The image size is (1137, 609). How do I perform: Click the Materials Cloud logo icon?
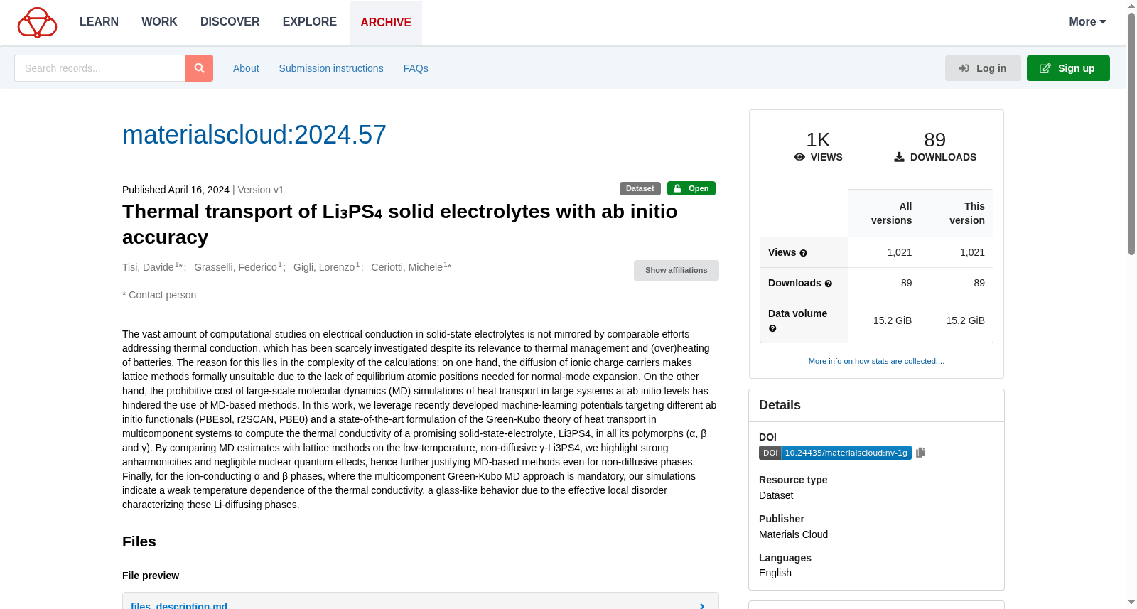pos(37,23)
